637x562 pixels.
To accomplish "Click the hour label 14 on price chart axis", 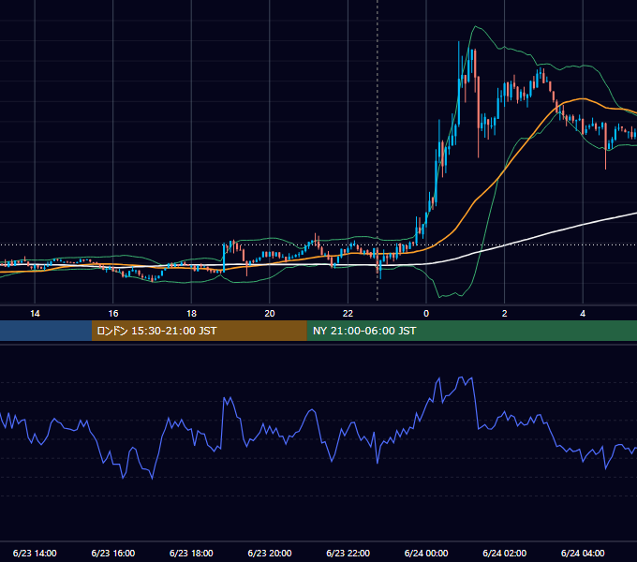I will coord(35,314).
